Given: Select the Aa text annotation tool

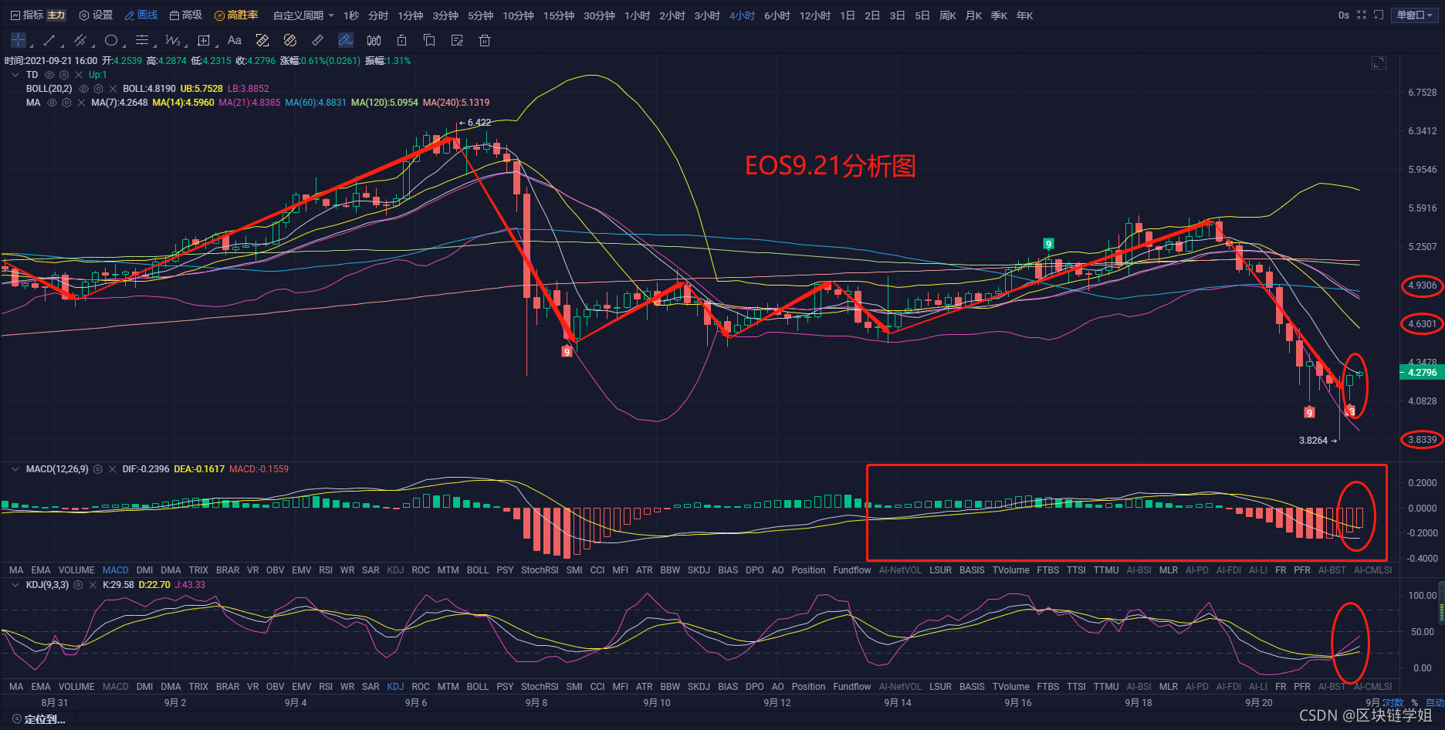Looking at the screenshot, I should (x=235, y=40).
